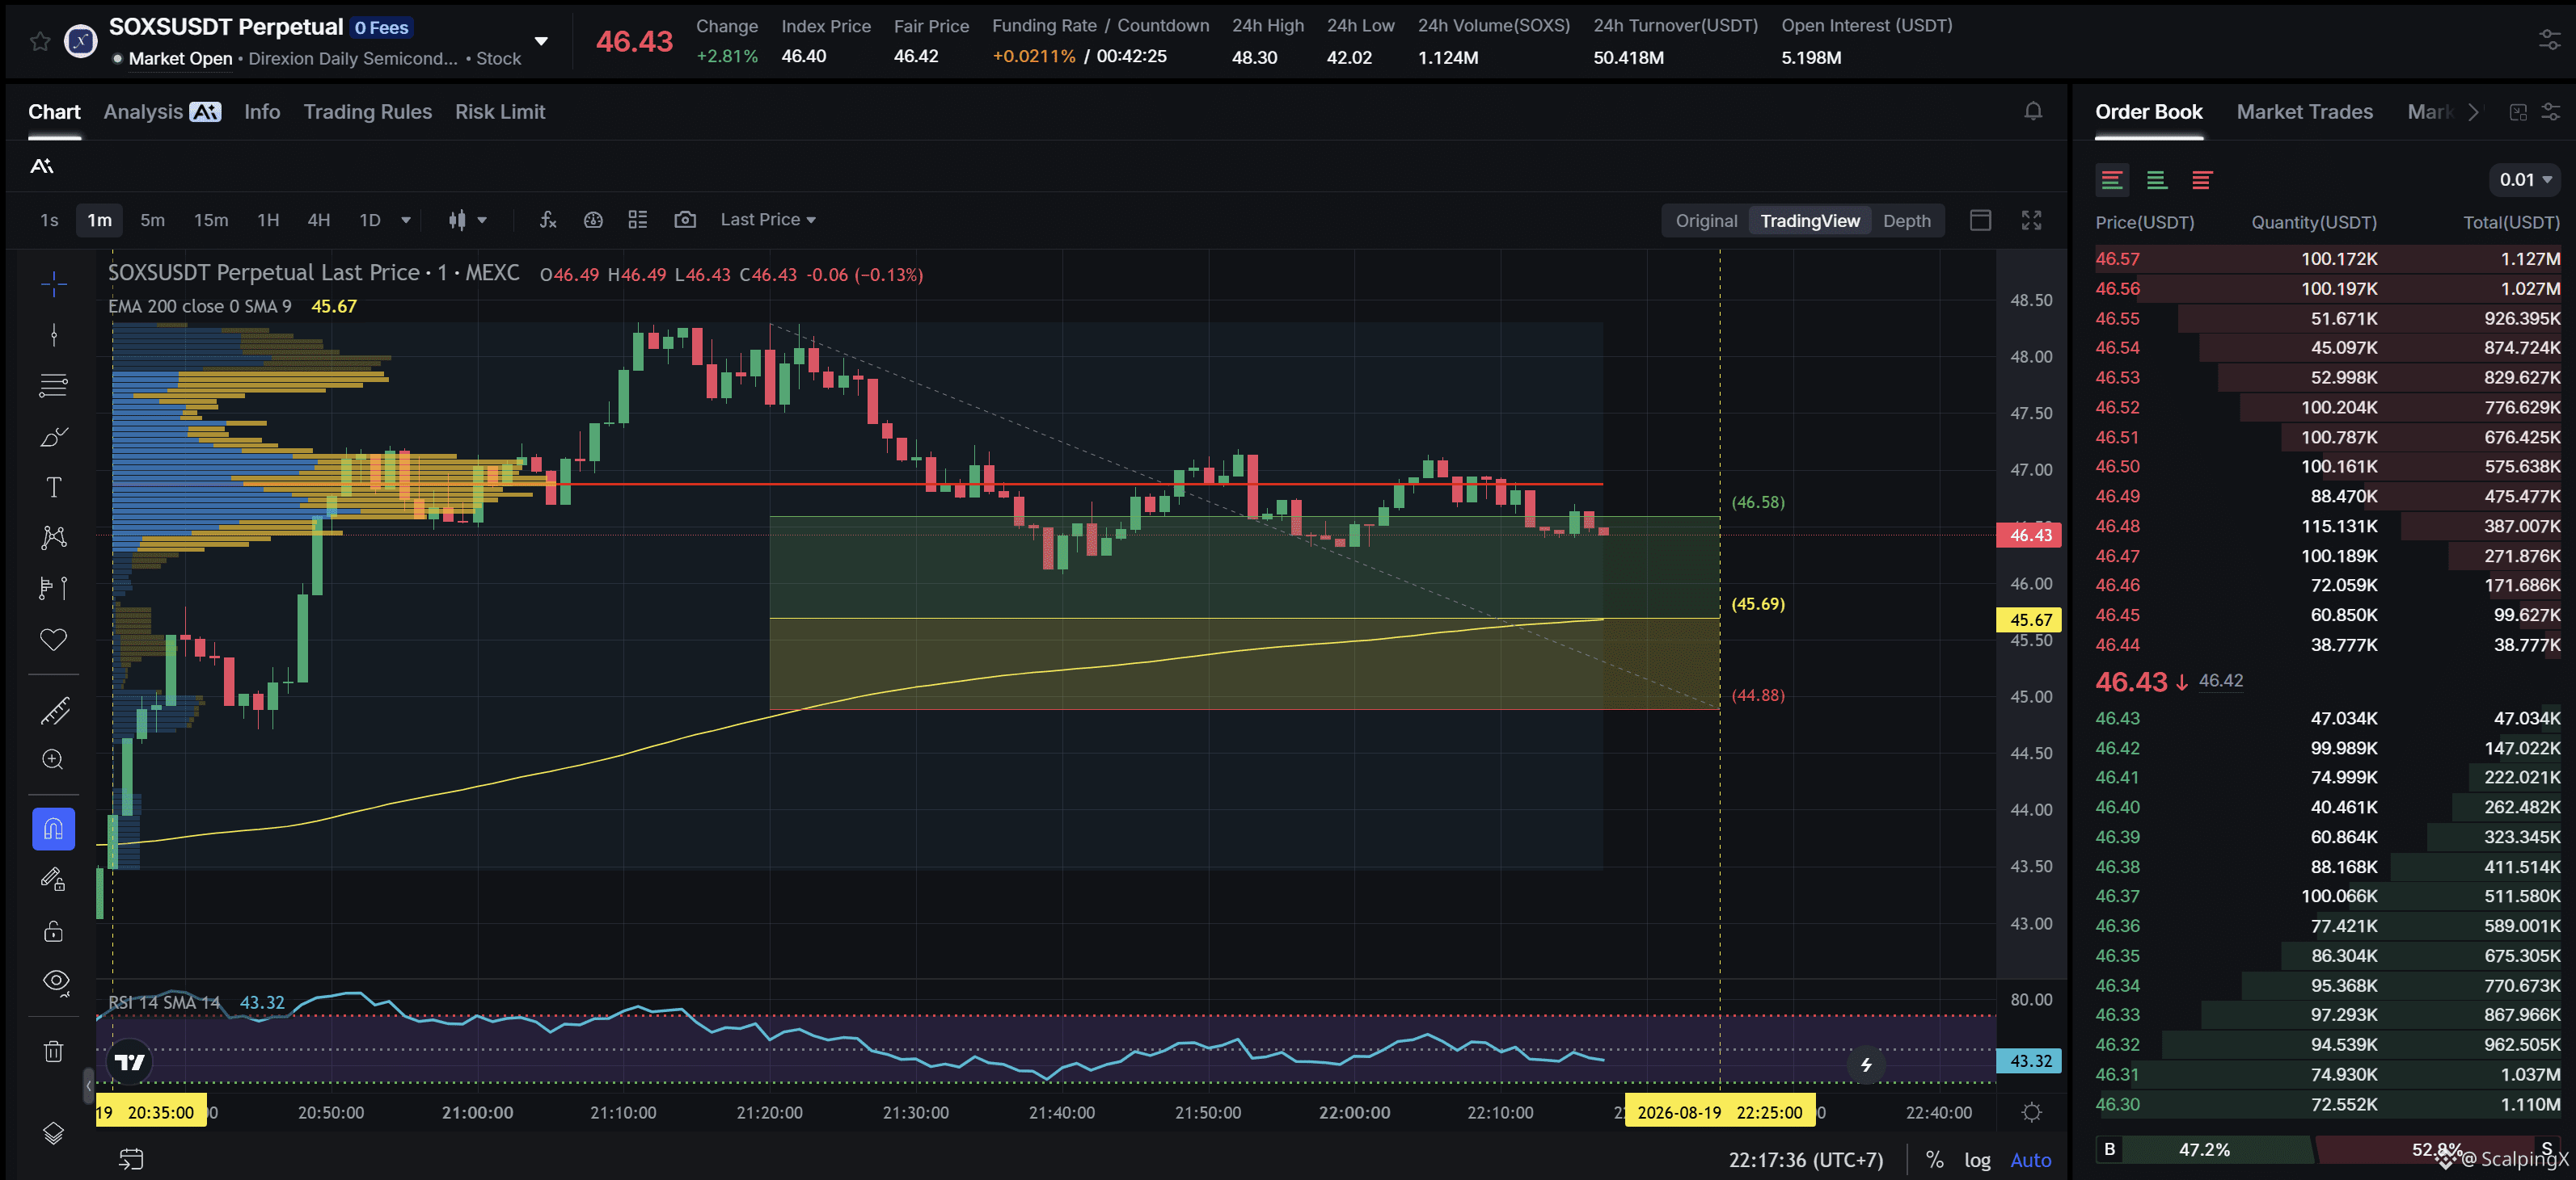Select the Order Book tab
This screenshot has width=2576, height=1180.
(x=2149, y=112)
